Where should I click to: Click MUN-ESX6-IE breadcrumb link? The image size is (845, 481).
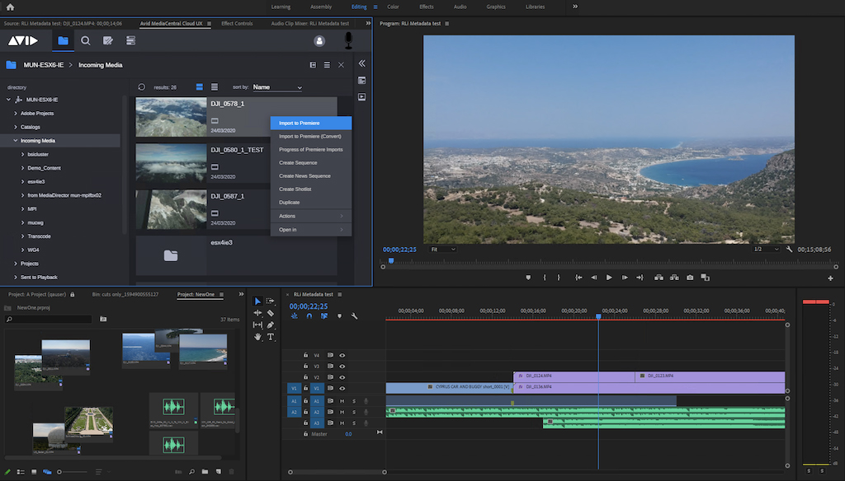coord(44,65)
